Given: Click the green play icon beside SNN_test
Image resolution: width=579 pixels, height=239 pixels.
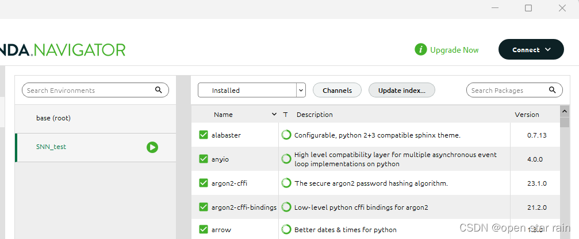Looking at the screenshot, I should [152, 147].
